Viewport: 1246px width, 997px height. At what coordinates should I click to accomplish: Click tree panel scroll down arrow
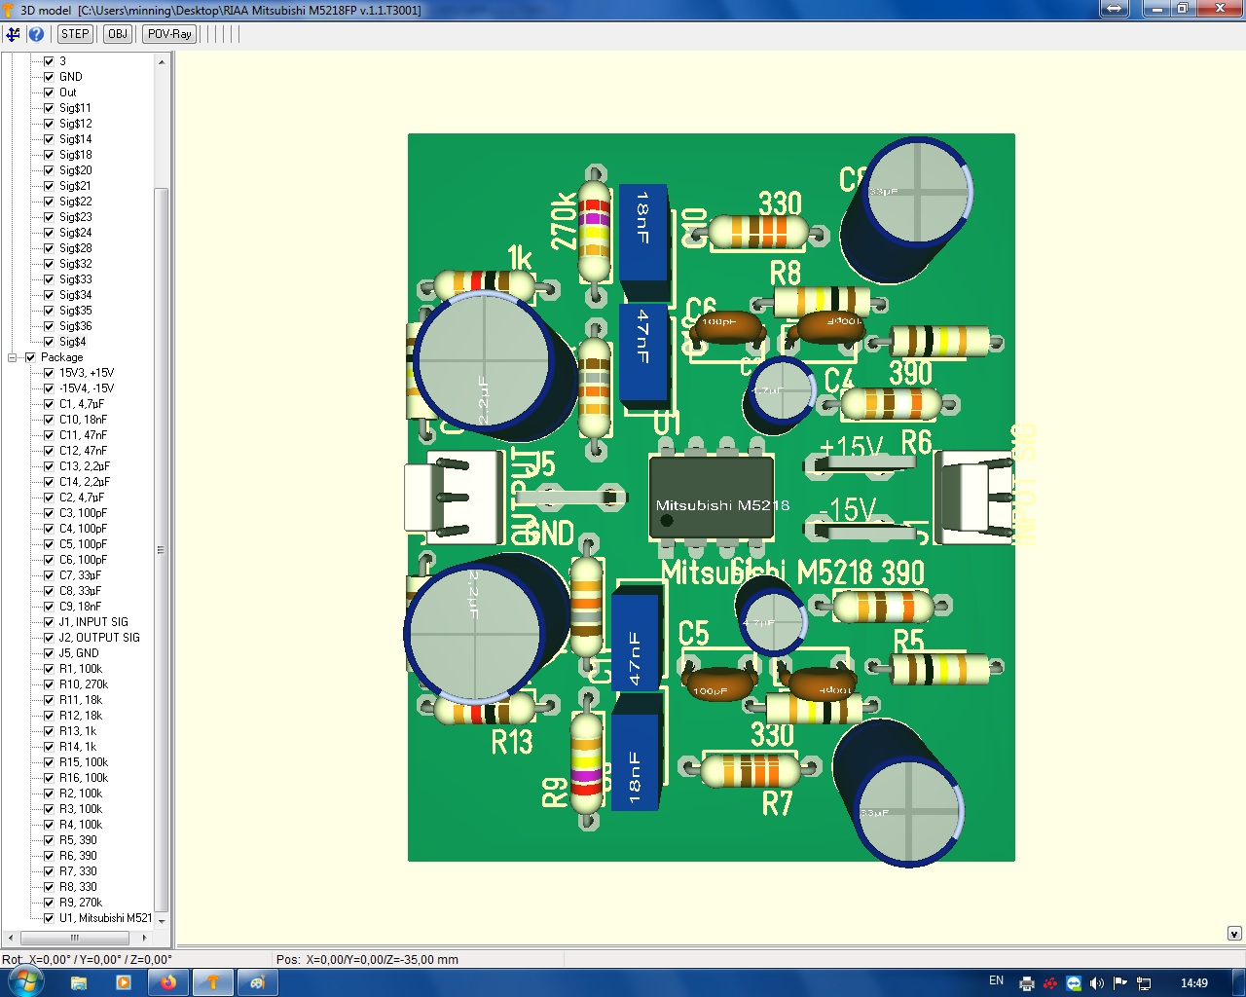point(162,921)
